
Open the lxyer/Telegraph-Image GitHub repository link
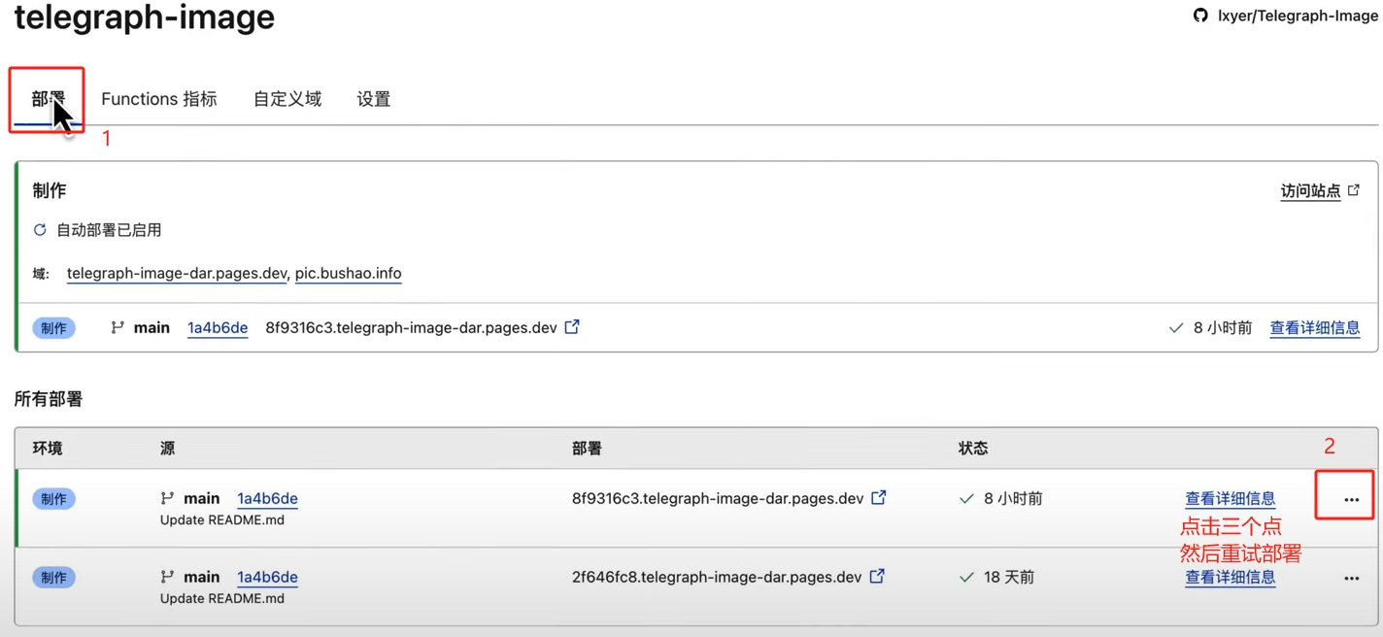[x=1298, y=16]
